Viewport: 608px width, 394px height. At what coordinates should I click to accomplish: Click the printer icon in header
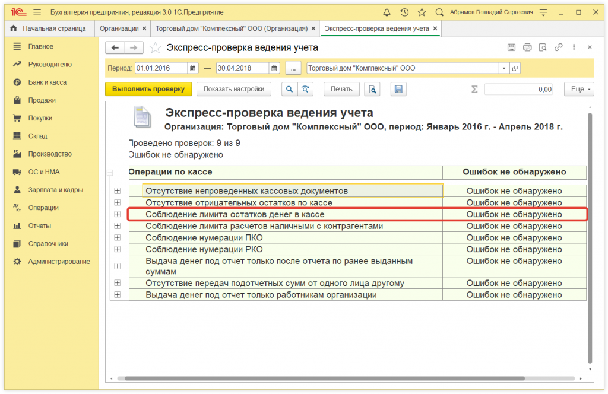[x=527, y=47]
